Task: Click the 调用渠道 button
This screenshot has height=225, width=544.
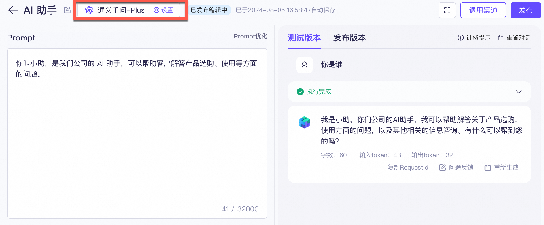Action: (483, 10)
